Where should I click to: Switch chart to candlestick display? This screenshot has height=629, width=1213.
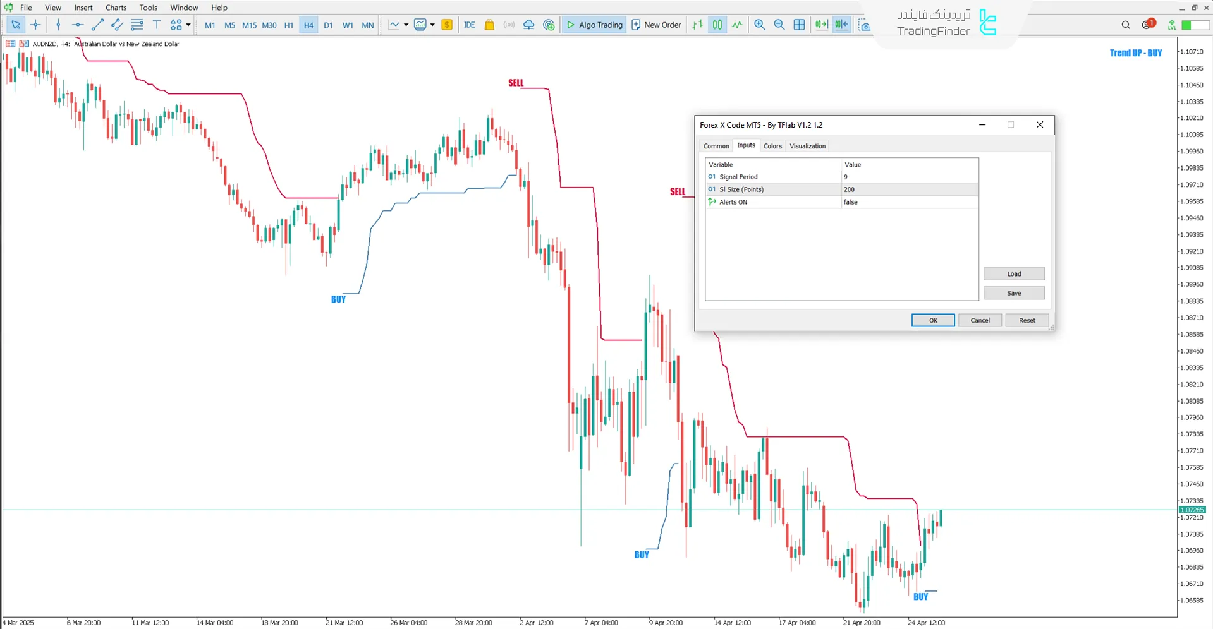click(717, 25)
